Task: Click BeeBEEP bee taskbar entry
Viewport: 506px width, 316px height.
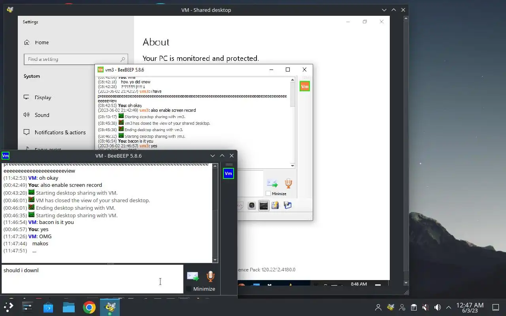Action: point(110,307)
